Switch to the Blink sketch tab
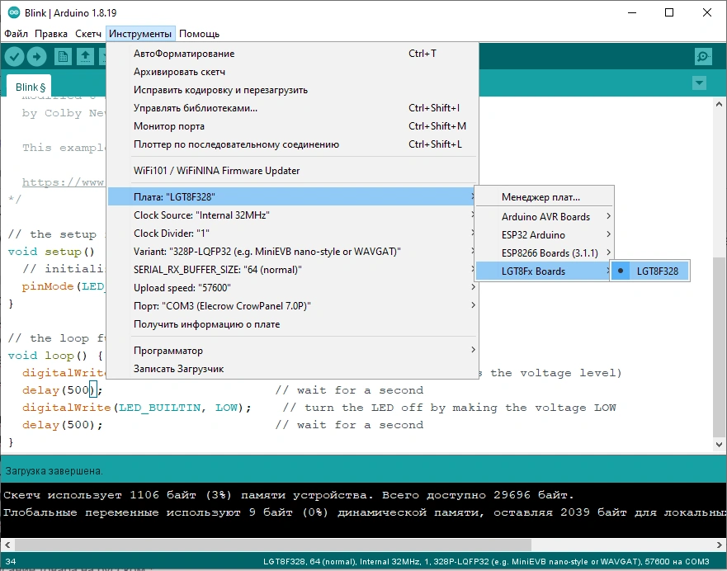 (30, 87)
